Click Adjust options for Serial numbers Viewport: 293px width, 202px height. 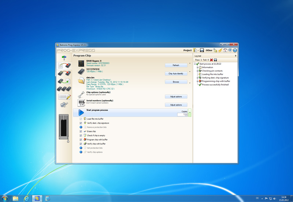[176, 105]
